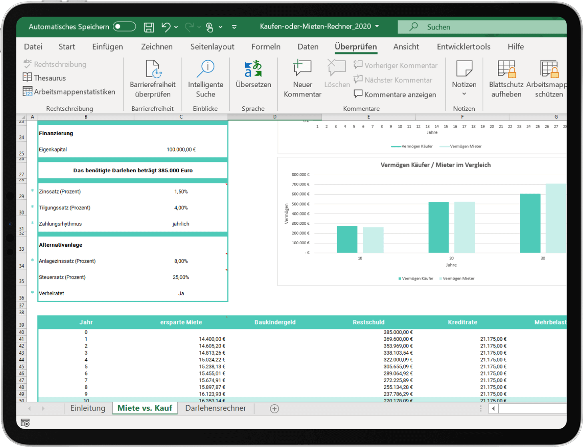Screen dimensions: 583x447
Task: Click the Eigenkapital value 100.000,00 €
Action: (x=181, y=150)
